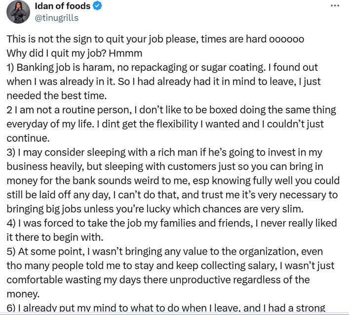This screenshot has width=349, height=315.
Task: Click point 4 'I was forced to take the job'
Action: click(172, 223)
